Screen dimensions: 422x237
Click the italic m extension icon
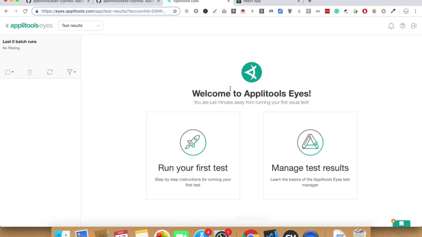coord(271,11)
